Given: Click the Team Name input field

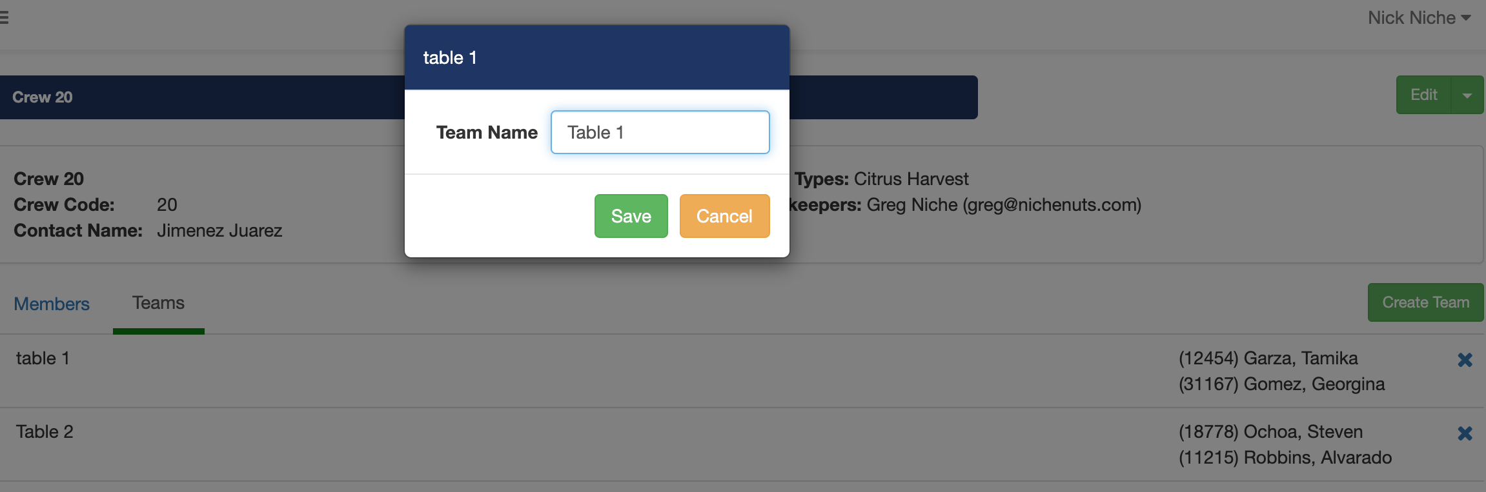Looking at the screenshot, I should [x=660, y=132].
